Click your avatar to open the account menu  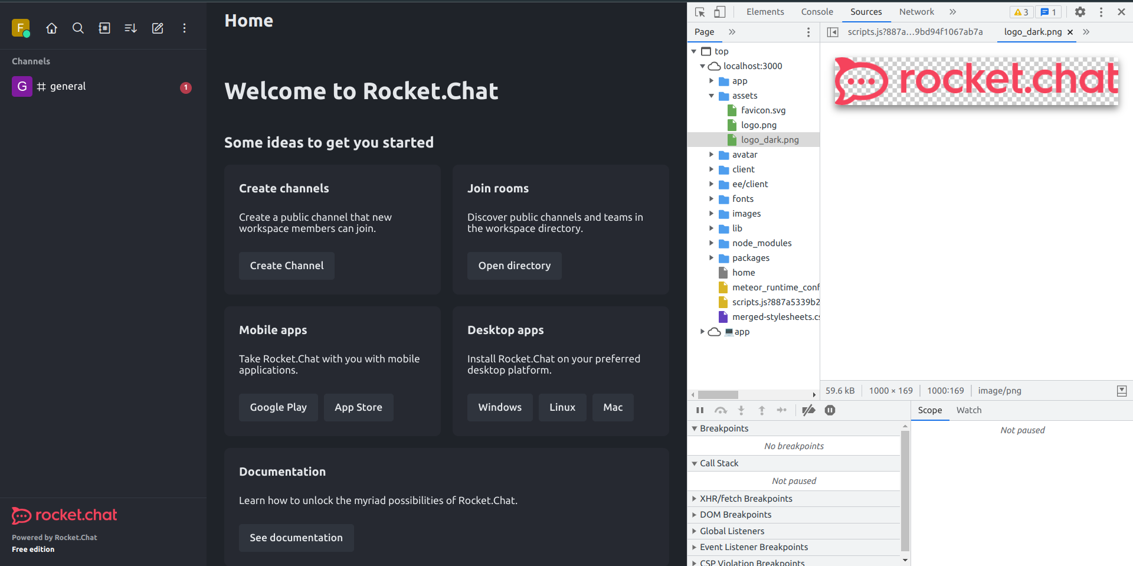[x=21, y=28]
